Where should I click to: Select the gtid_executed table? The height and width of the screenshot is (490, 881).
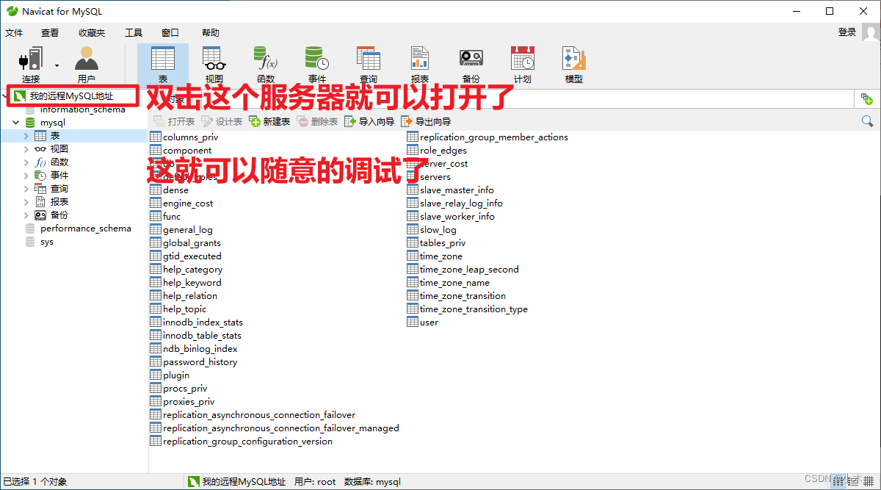(x=192, y=256)
